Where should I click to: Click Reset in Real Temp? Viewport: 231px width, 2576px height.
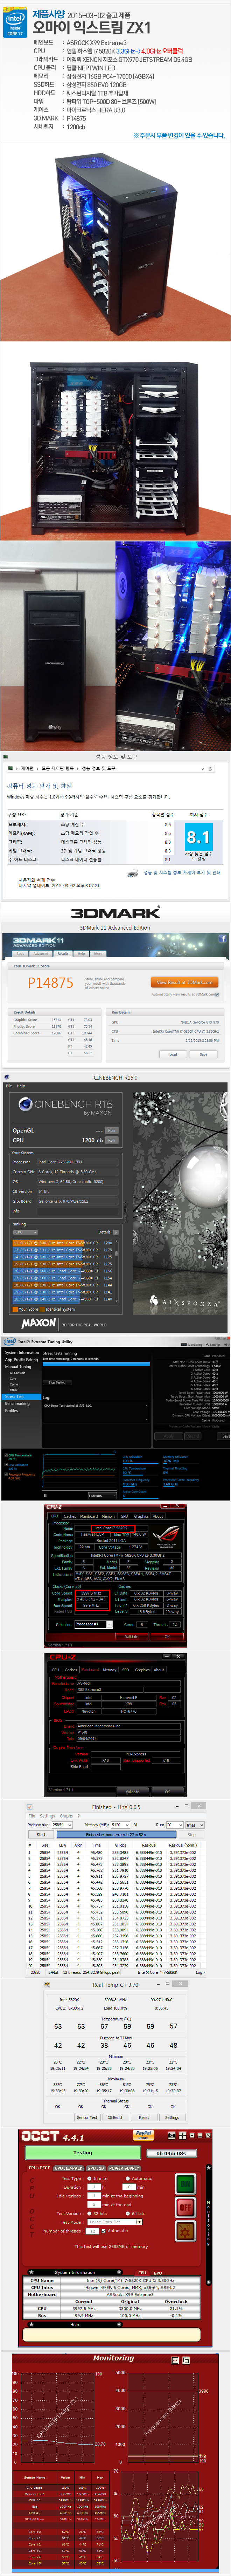[144, 2117]
